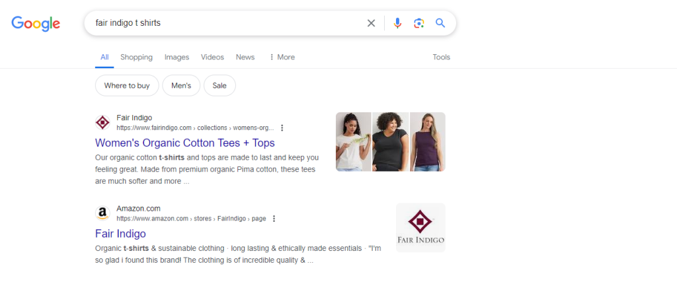Click inside the search text field

[x=225, y=23]
